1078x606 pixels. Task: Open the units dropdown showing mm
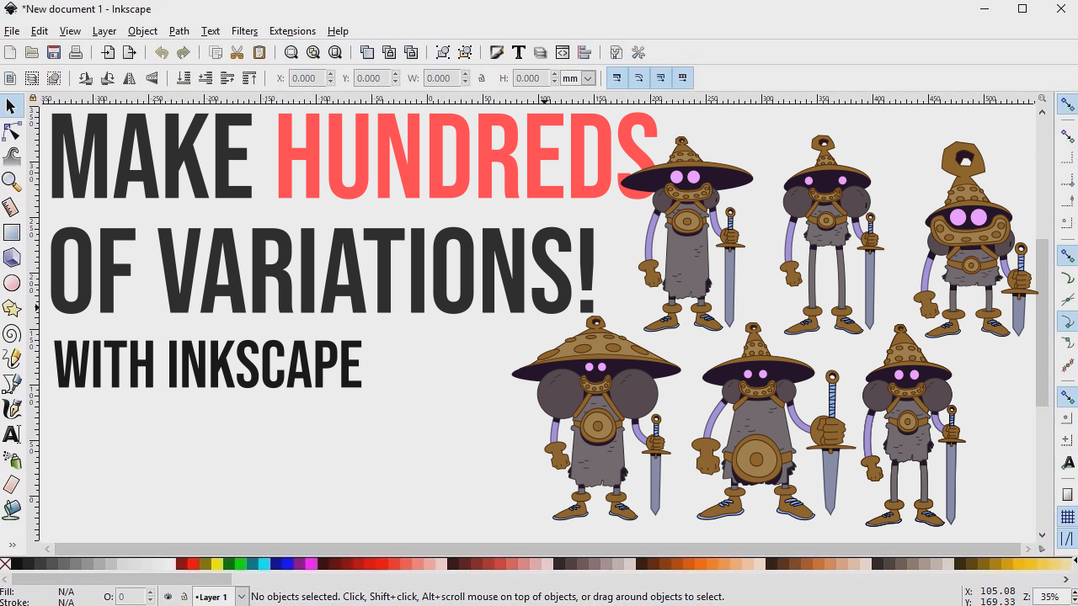587,77
